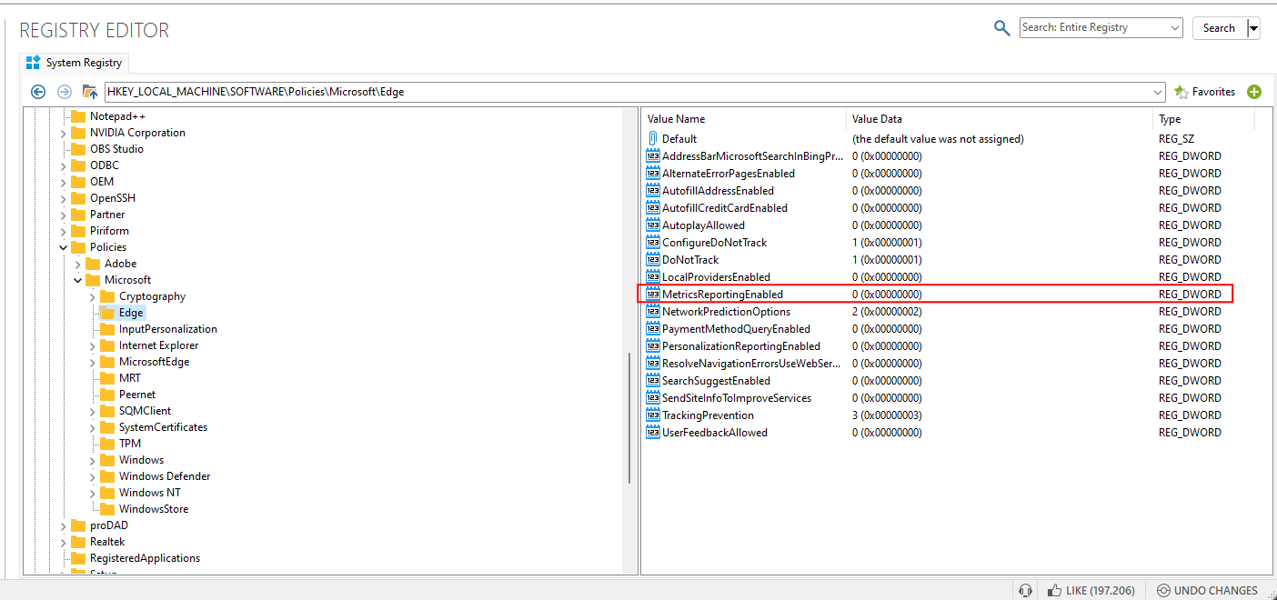The width and height of the screenshot is (1277, 600).
Task: Open the search scope Entire Registry dropdown
Action: [x=1101, y=28]
